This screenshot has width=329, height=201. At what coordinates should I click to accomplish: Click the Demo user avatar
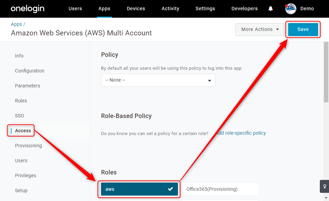click(x=291, y=9)
